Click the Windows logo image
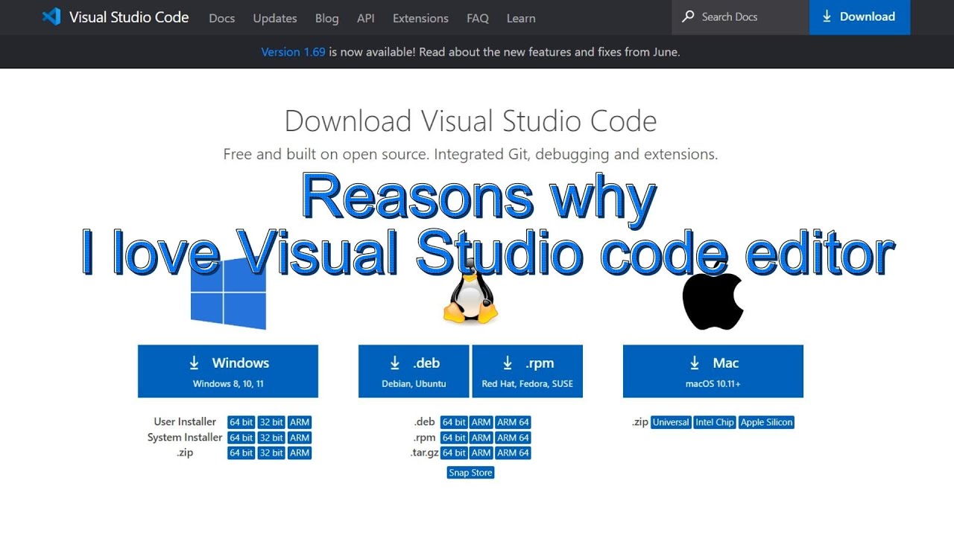Image resolution: width=954 pixels, height=536 pixels. click(228, 294)
